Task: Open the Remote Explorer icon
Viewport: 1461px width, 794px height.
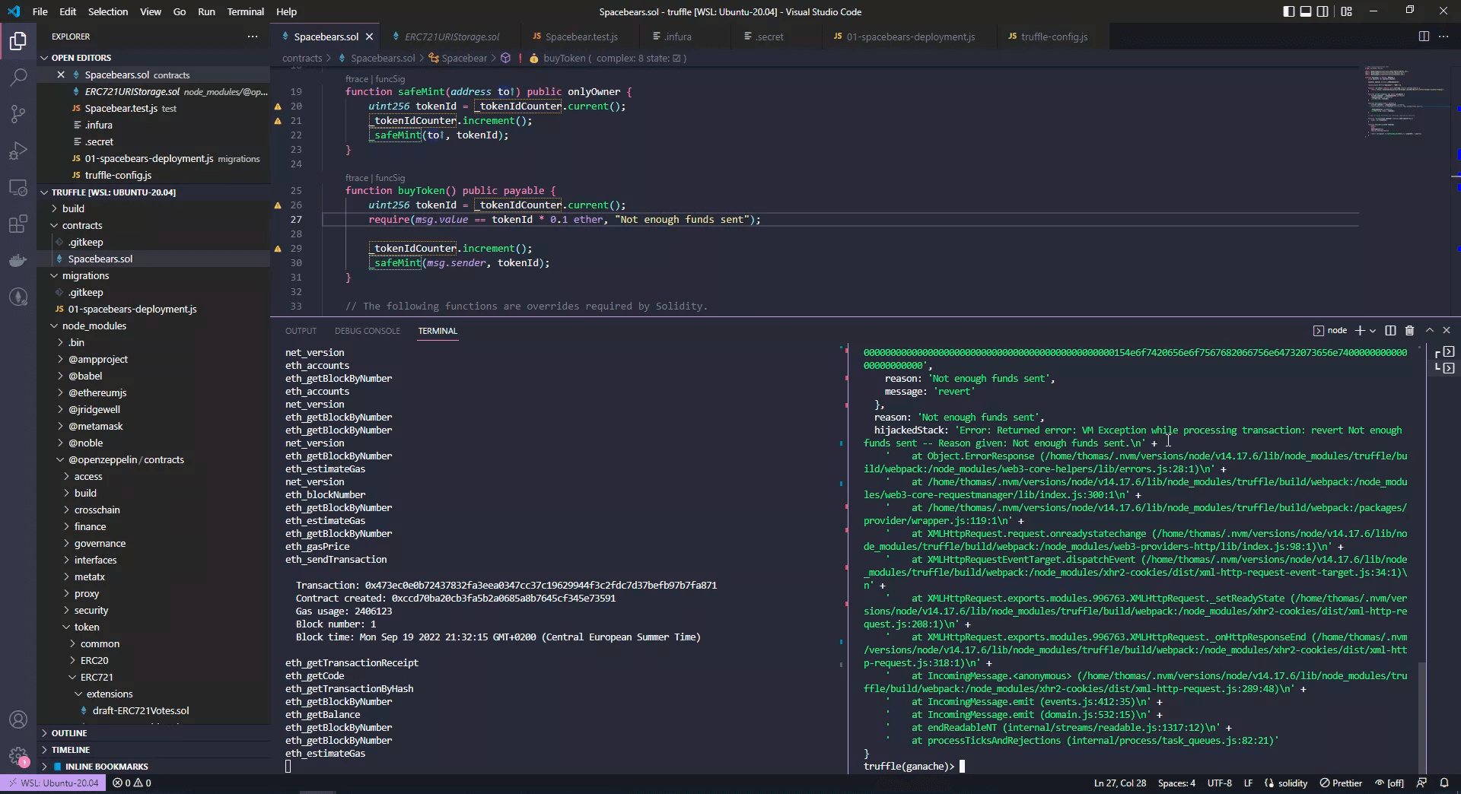Action: point(18,187)
